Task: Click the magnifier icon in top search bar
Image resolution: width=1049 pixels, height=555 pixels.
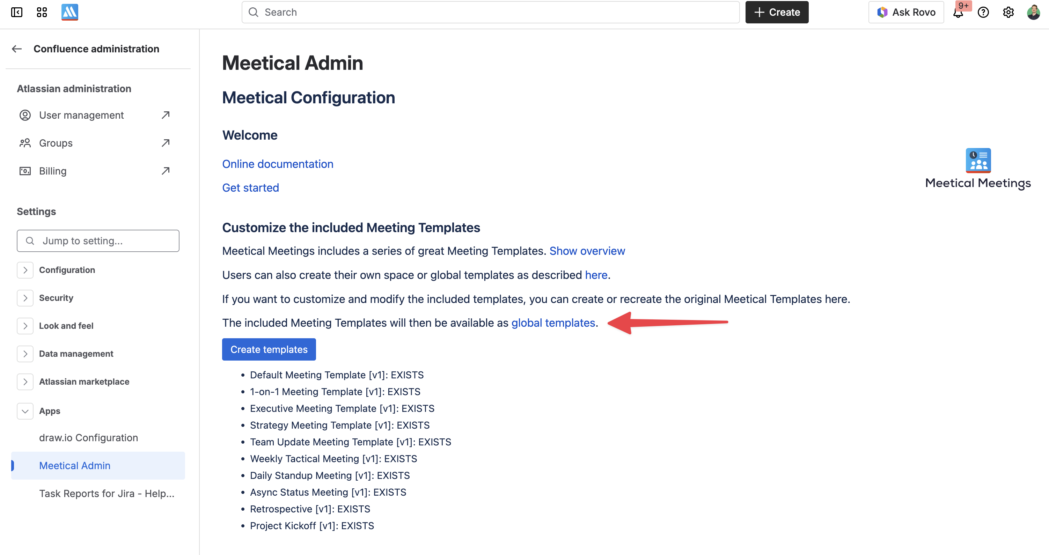Action: click(x=254, y=12)
